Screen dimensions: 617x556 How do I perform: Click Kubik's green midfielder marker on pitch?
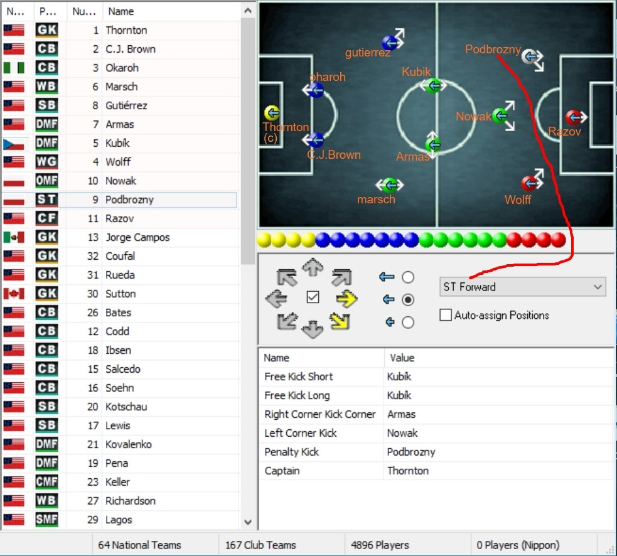[433, 85]
